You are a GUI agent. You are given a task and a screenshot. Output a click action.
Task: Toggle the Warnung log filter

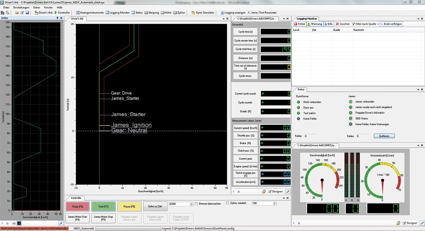coord(314,24)
